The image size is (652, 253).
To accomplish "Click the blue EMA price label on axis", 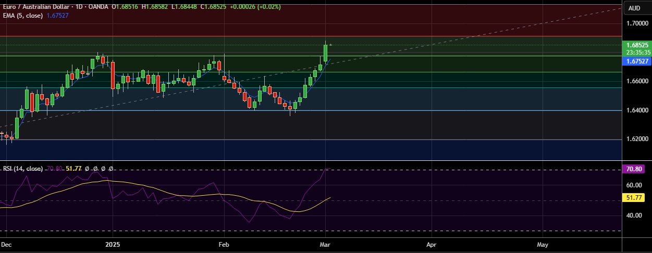I will [637, 61].
